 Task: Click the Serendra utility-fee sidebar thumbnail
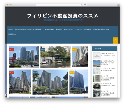click(97, 78)
